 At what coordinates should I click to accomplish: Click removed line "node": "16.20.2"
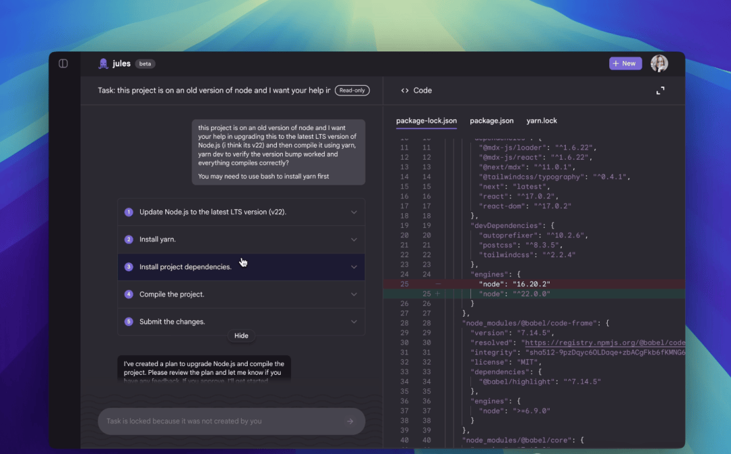point(534,284)
